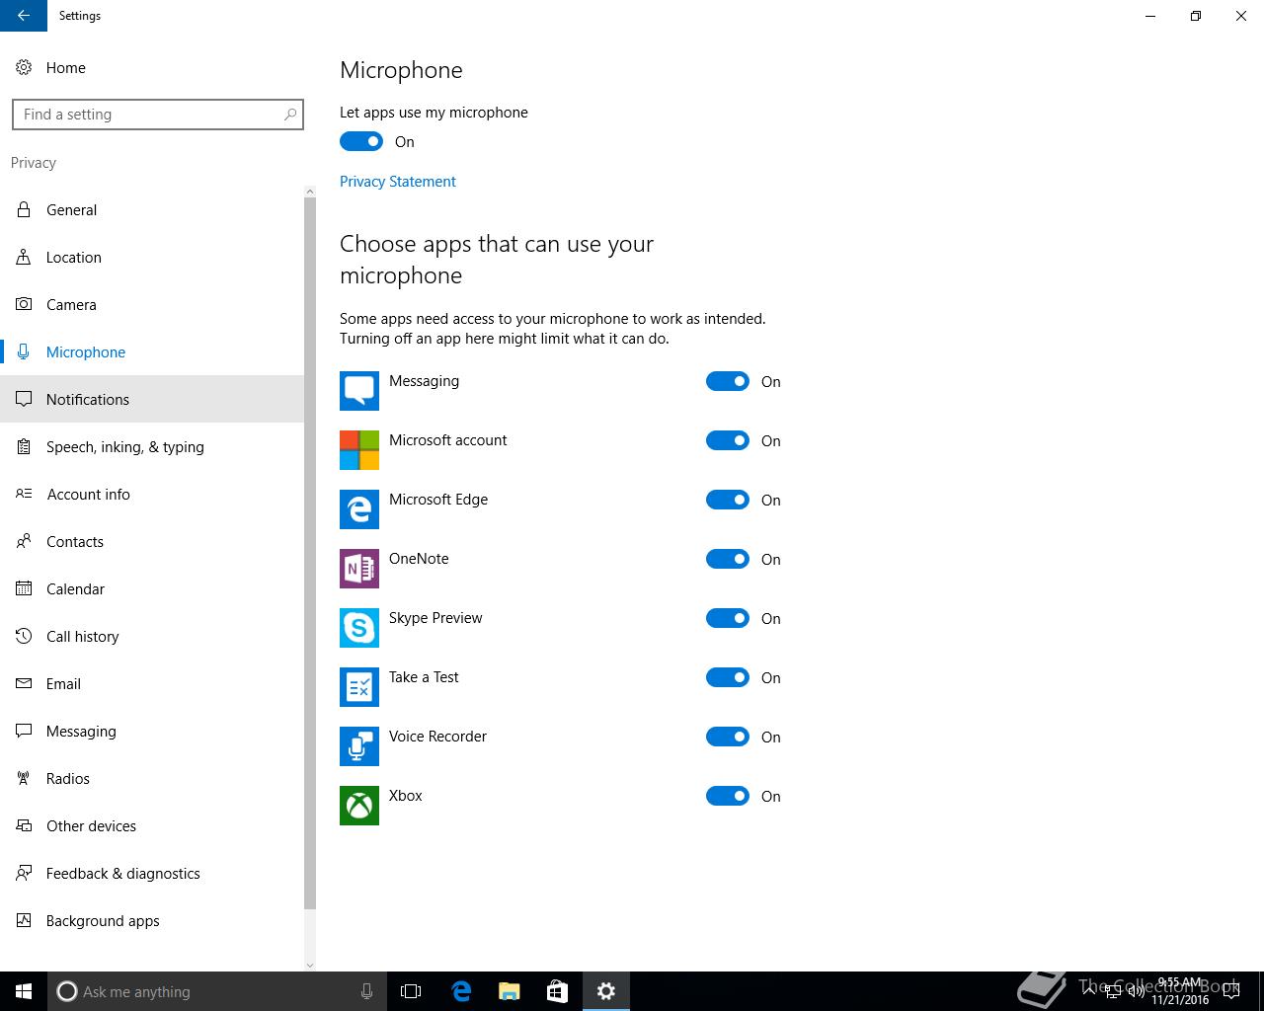Open Task View from the taskbar
This screenshot has height=1011, width=1264.
tap(411, 991)
